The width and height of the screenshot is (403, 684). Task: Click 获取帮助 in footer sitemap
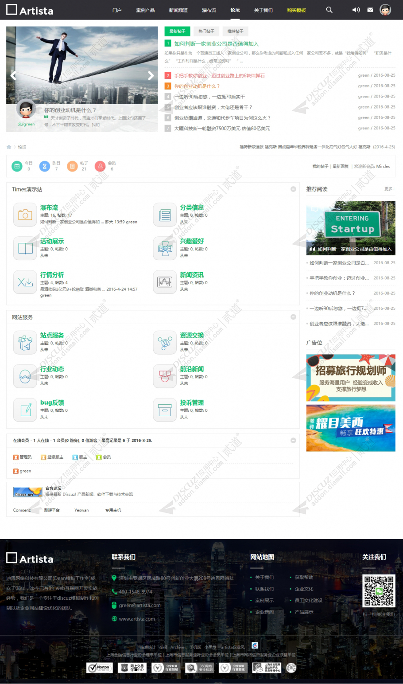(x=304, y=577)
